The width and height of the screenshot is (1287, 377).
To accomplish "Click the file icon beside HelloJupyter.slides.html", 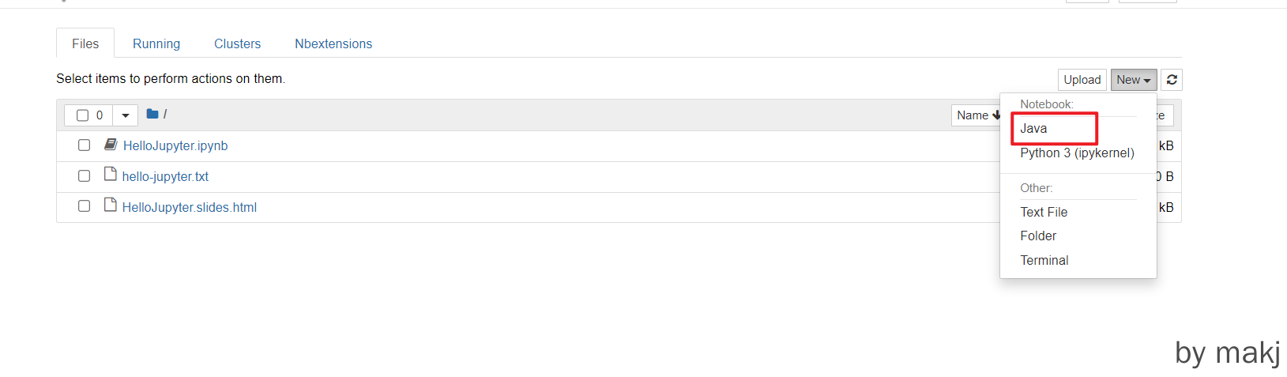I will 111,205.
